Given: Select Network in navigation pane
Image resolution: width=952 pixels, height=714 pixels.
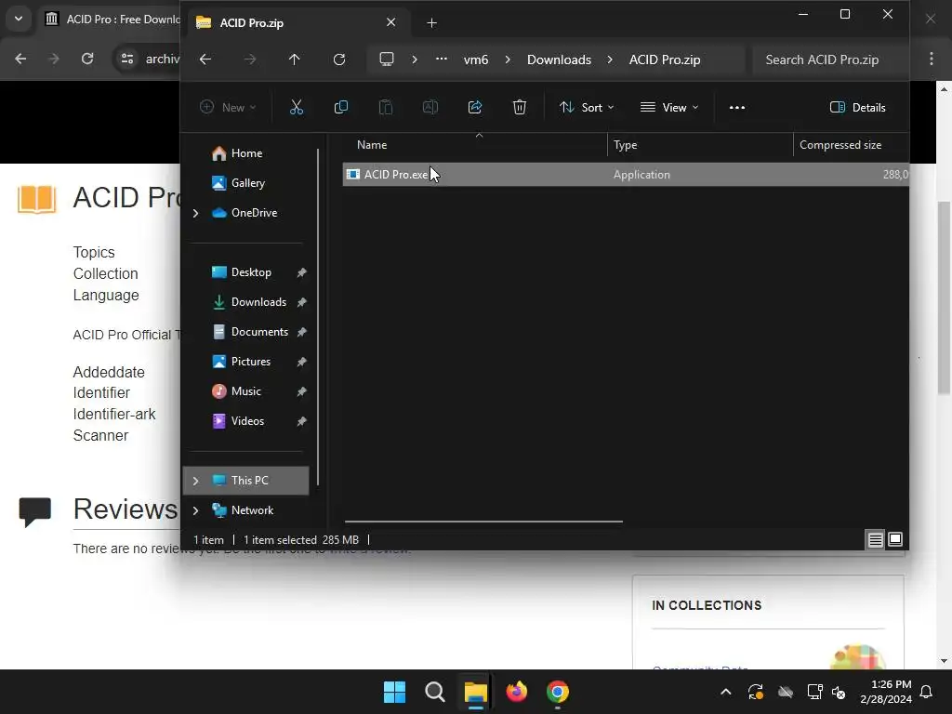Looking at the screenshot, I should (x=252, y=510).
